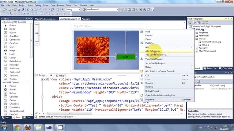Open the 150 % zoom dropdown
The width and height of the screenshot is (234, 131).
(x=44, y=114)
